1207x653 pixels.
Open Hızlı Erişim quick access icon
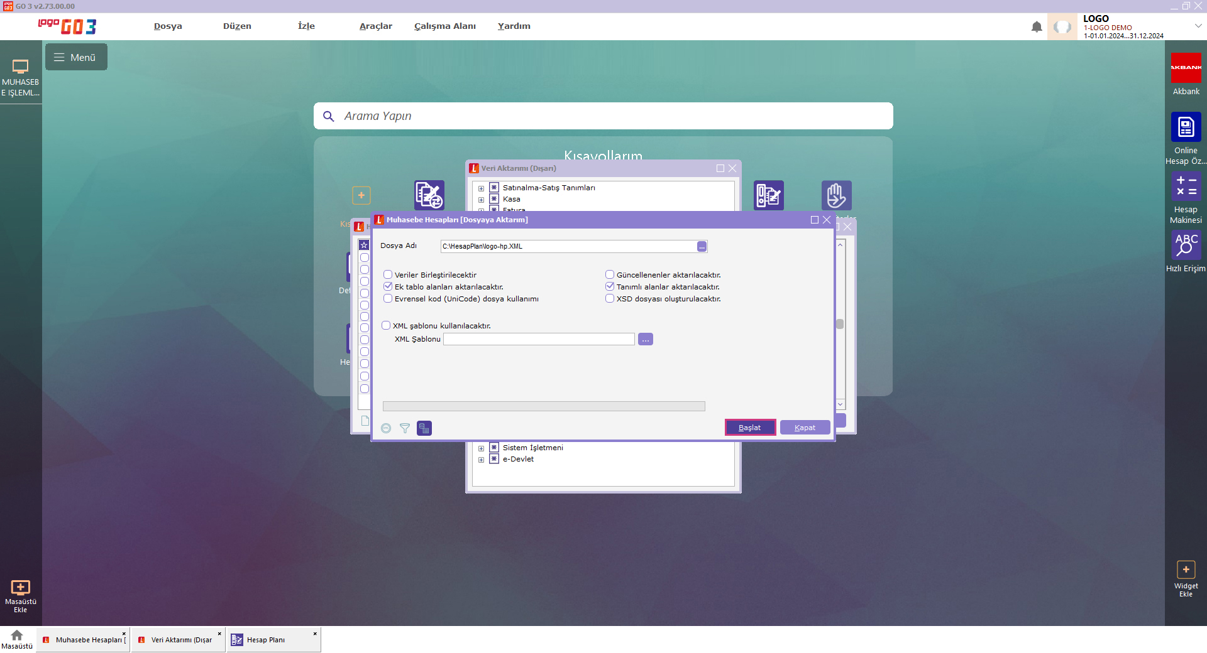pos(1186,245)
